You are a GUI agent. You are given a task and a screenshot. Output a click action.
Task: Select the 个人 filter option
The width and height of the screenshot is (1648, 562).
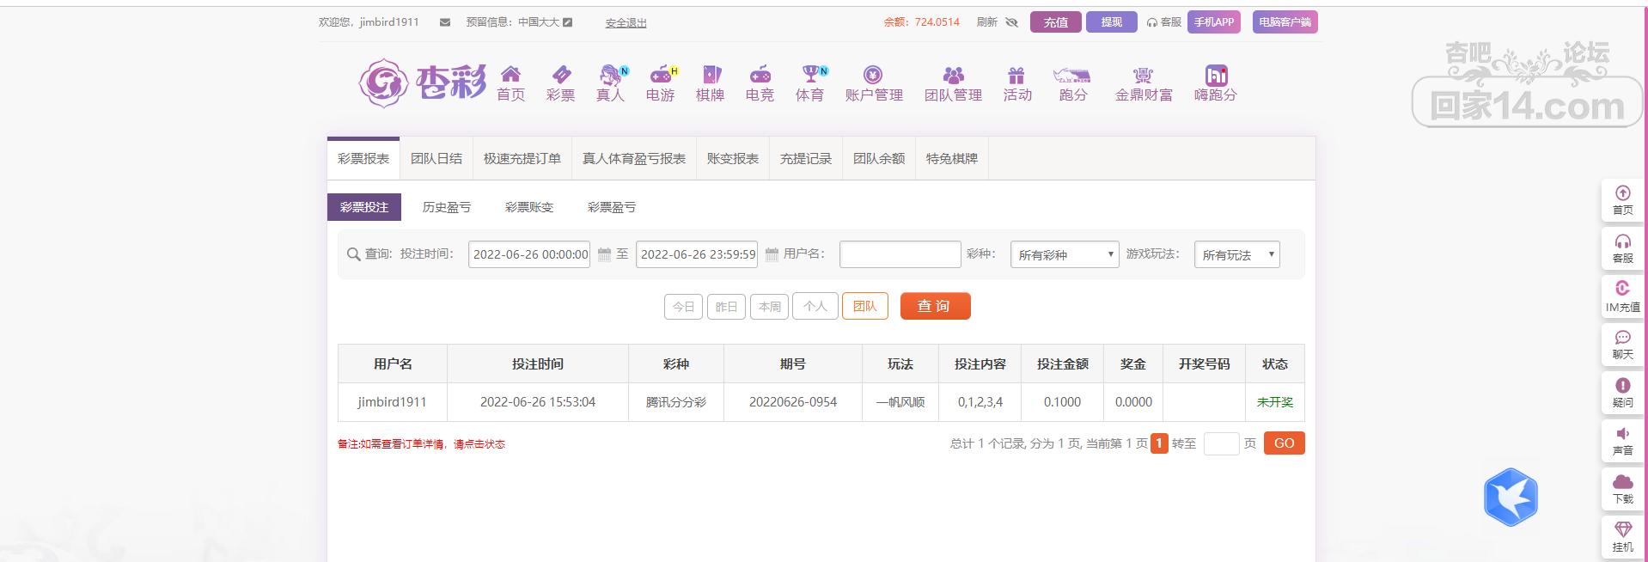click(x=815, y=307)
